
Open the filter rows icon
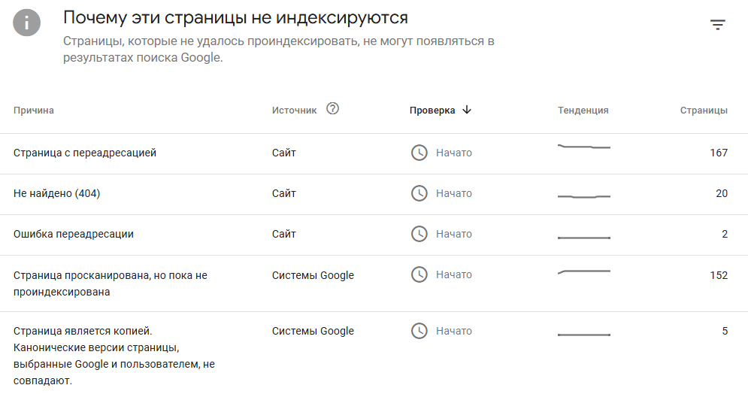click(718, 25)
